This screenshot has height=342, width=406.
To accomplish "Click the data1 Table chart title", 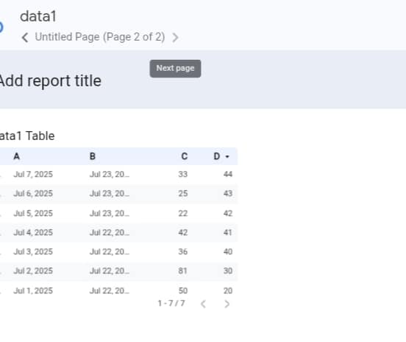I will tap(27, 136).
